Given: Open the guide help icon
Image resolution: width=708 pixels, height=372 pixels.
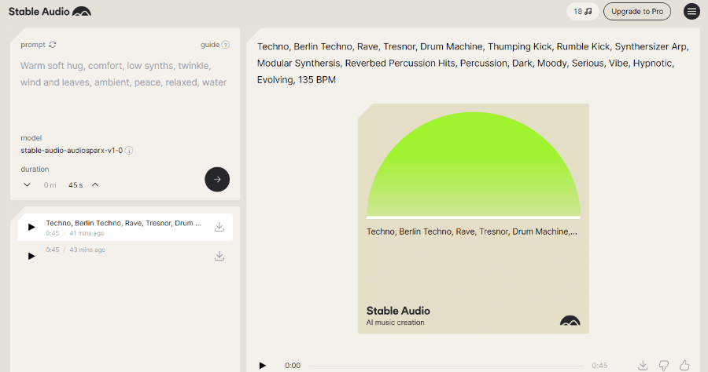Looking at the screenshot, I should (x=226, y=45).
